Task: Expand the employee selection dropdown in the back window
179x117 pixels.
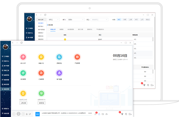Action: coord(100,20)
